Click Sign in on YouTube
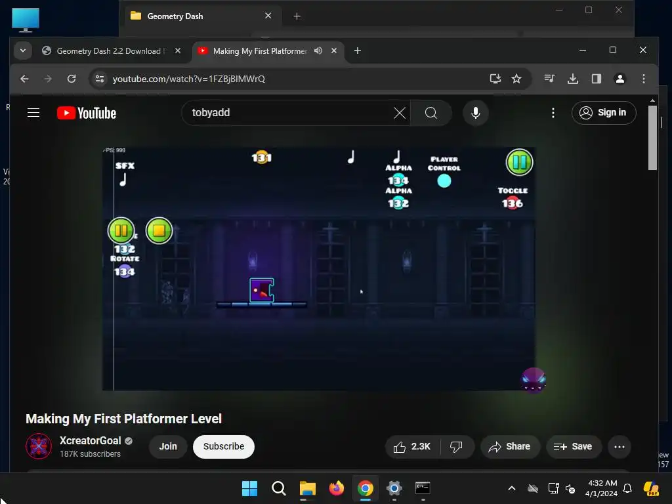 [604, 113]
